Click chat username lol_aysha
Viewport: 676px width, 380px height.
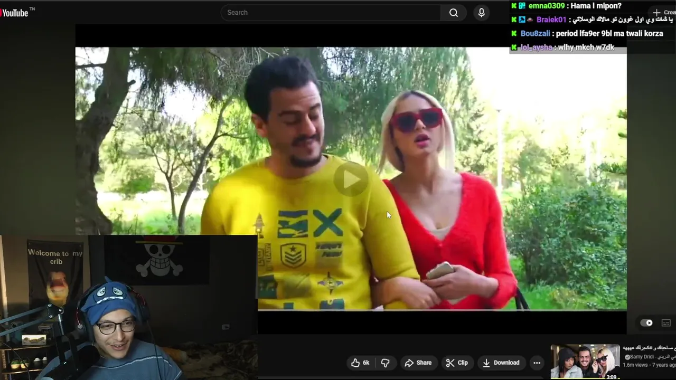click(536, 47)
